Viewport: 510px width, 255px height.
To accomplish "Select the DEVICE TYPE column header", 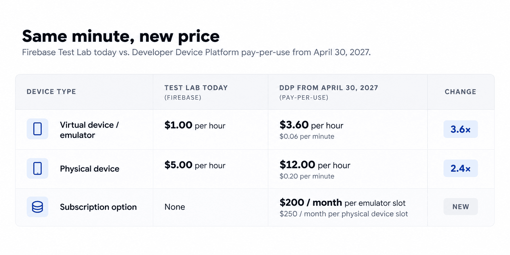I will (x=51, y=92).
